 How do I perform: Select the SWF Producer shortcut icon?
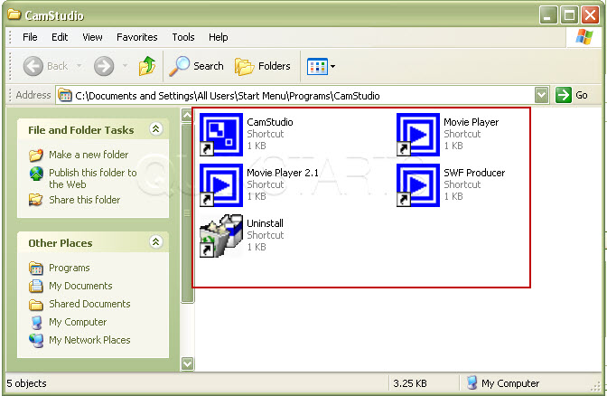[418, 185]
